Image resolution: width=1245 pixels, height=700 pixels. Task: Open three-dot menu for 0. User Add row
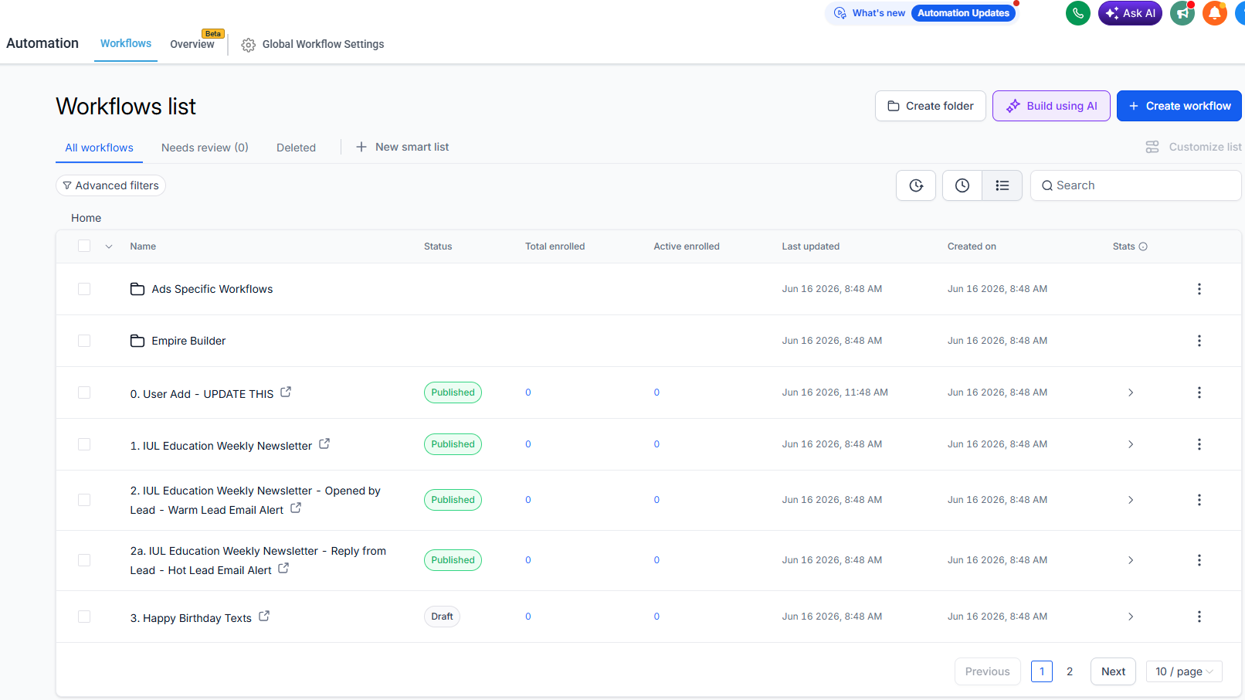point(1199,392)
